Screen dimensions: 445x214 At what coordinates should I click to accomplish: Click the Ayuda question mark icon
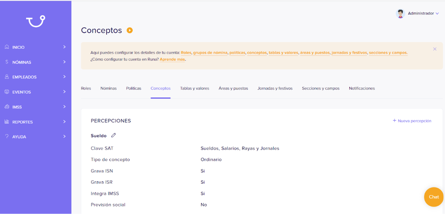(x=7, y=137)
